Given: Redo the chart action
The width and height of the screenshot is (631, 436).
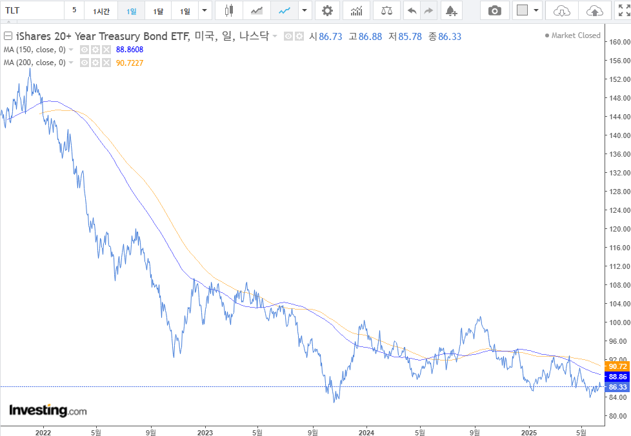Looking at the screenshot, I should 429,10.
